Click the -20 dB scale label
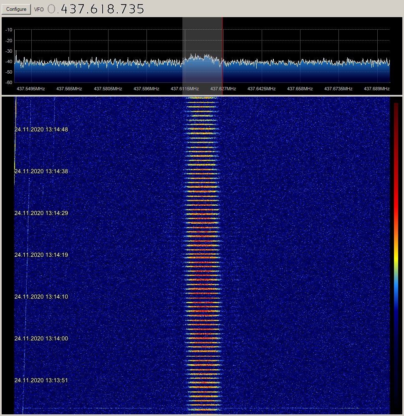The width and height of the screenshot is (404, 416). [9, 41]
